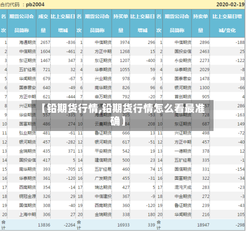Click short position value 2463
This screenshot has height=231, width=246.
click(x=205, y=51)
